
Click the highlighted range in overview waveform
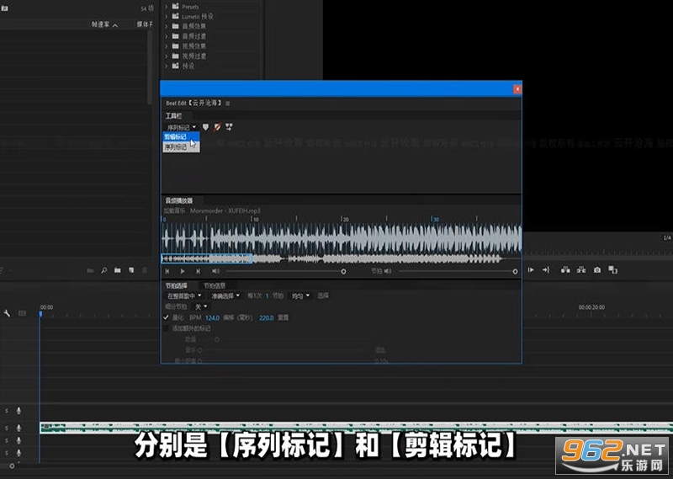pos(206,258)
